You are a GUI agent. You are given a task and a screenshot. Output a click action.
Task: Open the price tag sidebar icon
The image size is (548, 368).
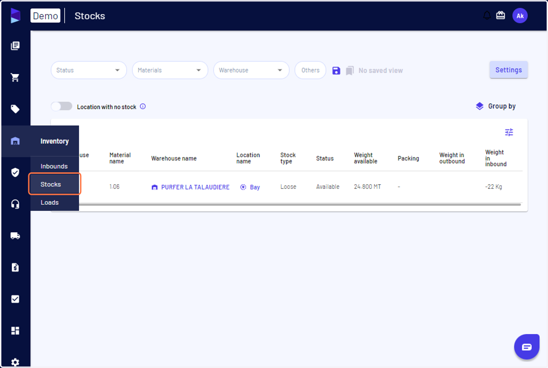[15, 109]
